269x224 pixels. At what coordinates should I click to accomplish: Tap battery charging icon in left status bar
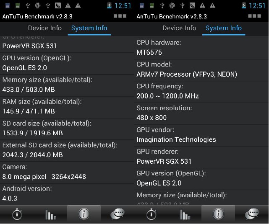pos(109,5)
